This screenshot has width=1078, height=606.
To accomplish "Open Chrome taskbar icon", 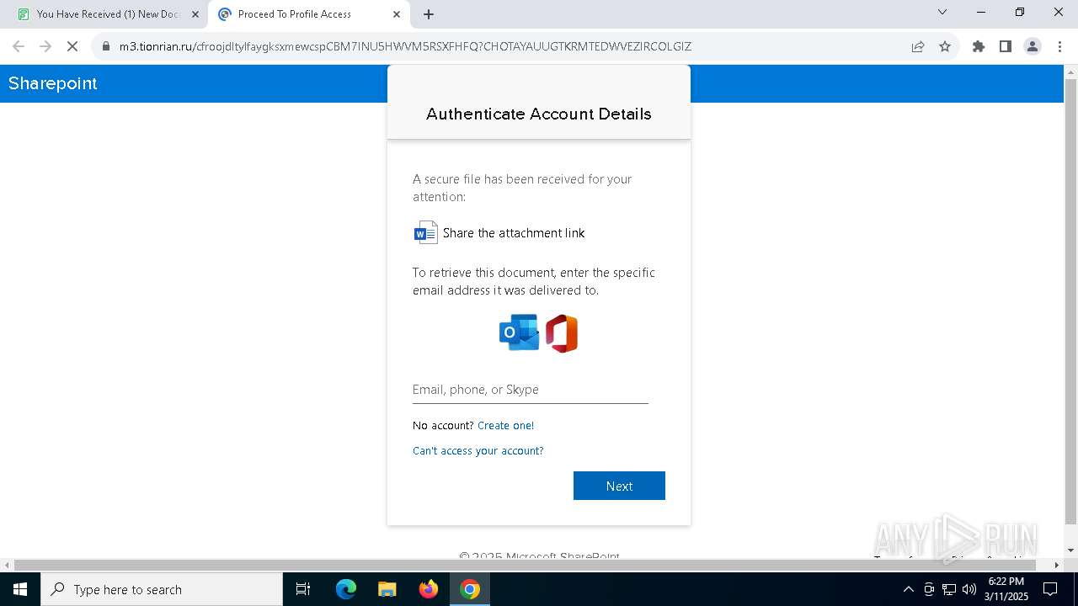I will click(x=470, y=589).
